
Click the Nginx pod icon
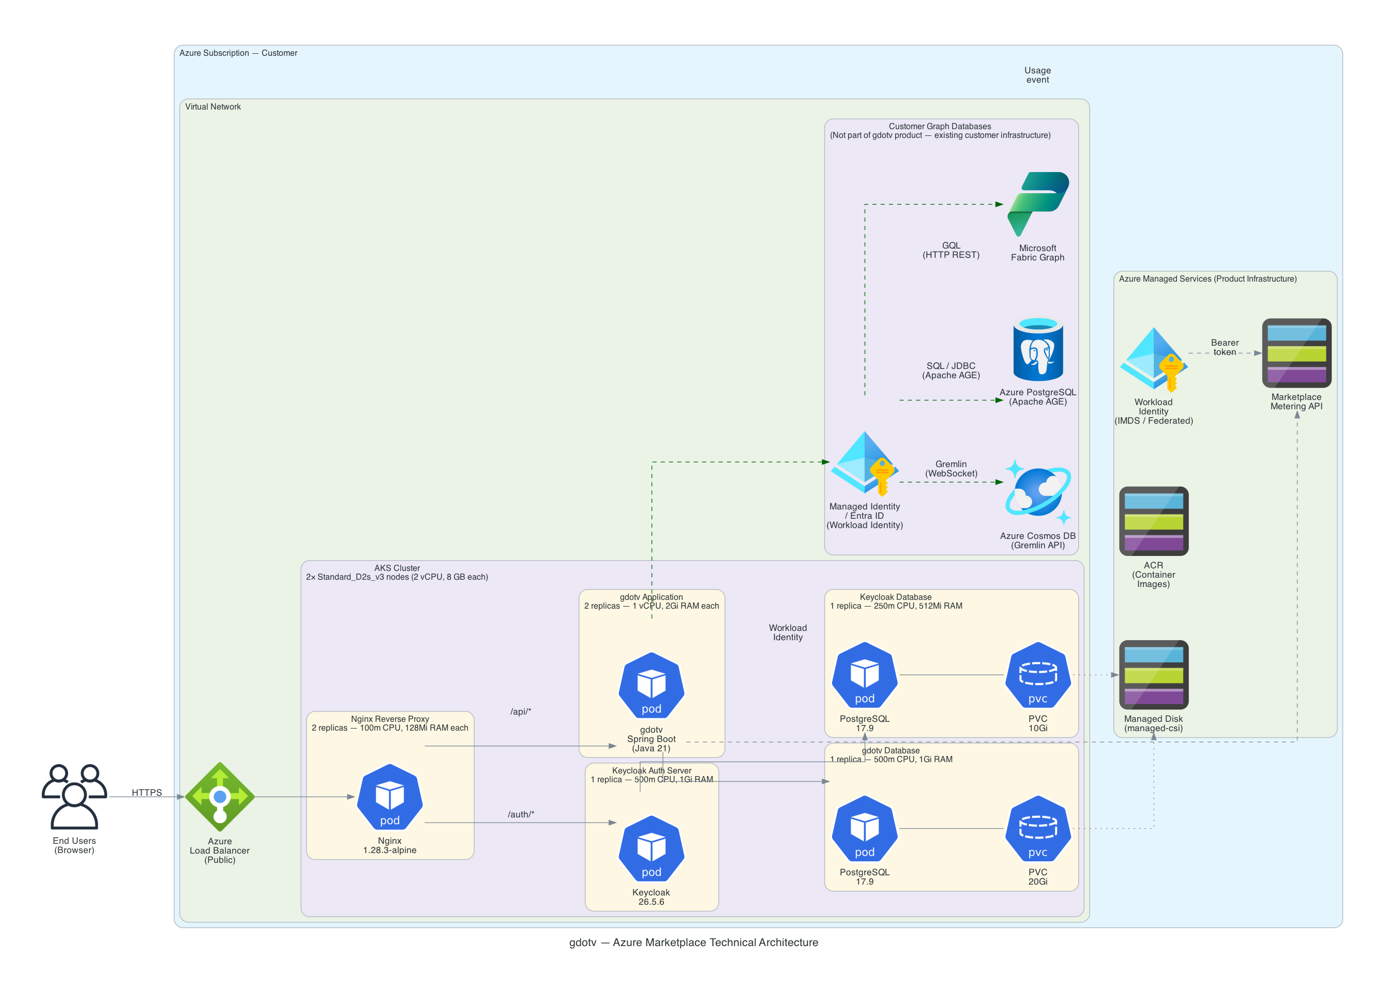coord(390,797)
